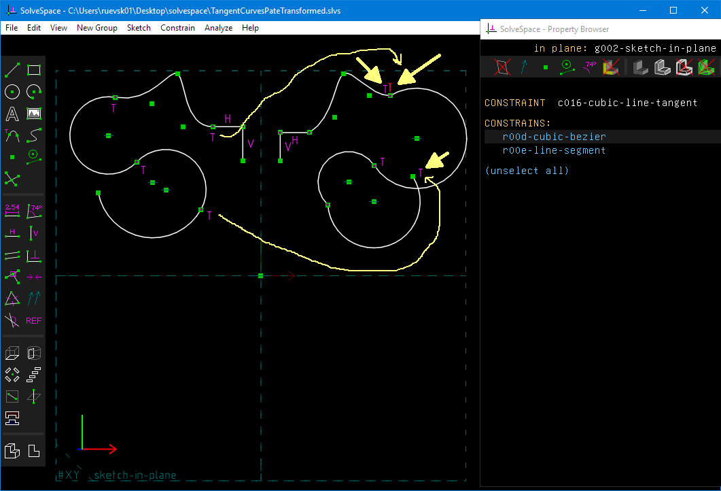This screenshot has height=491, width=721.
Task: Click the link or assemble file tool
Action: (12, 418)
